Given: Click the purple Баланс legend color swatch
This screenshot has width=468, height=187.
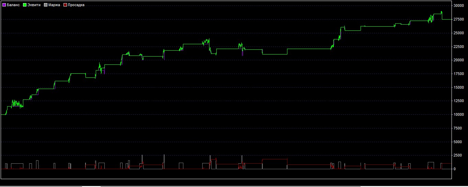Looking at the screenshot, I should (4, 5).
